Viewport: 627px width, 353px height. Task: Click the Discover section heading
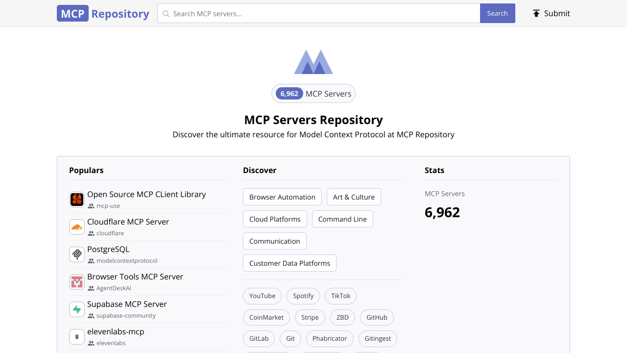(260, 170)
